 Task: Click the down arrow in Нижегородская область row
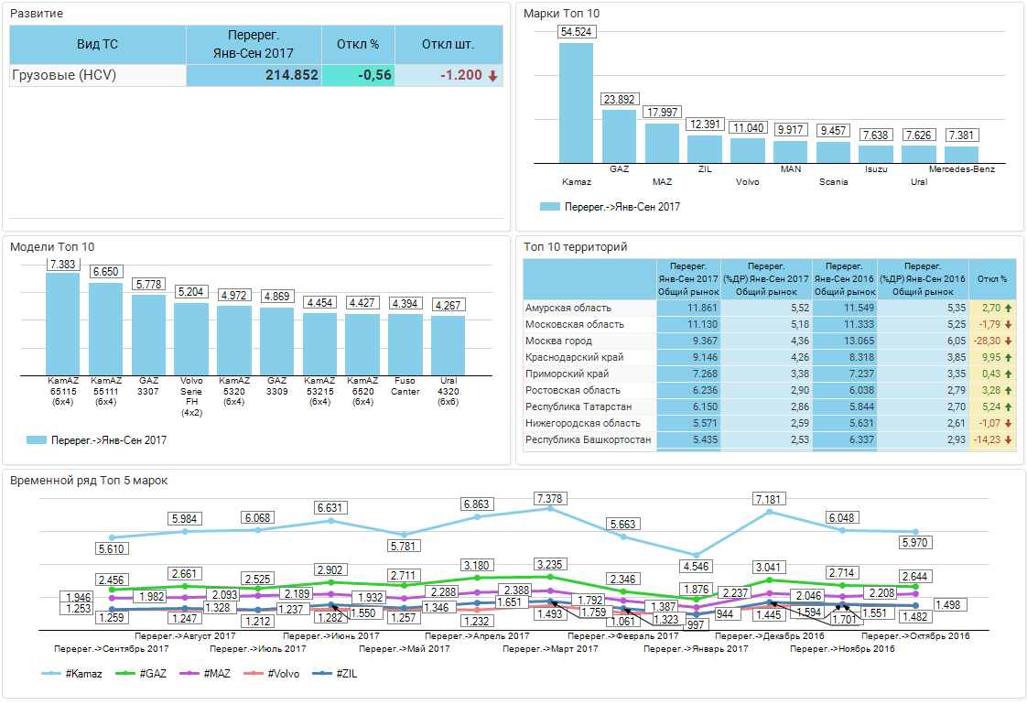pos(1008,423)
